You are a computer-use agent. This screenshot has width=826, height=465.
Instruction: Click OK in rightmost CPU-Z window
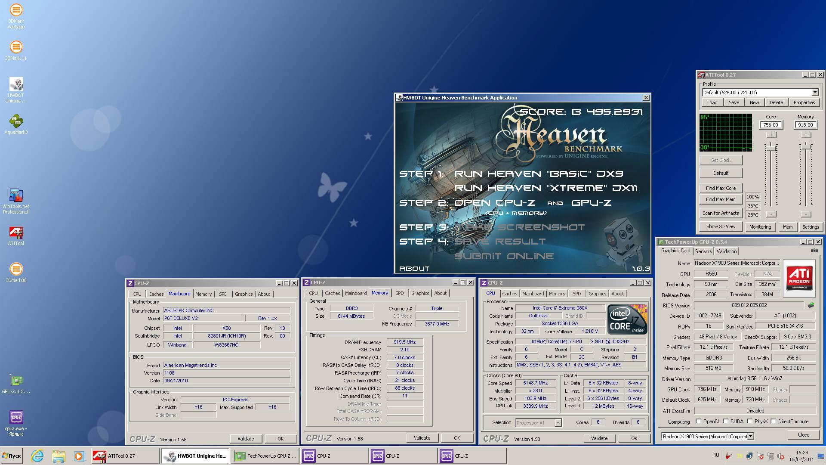coord(634,438)
